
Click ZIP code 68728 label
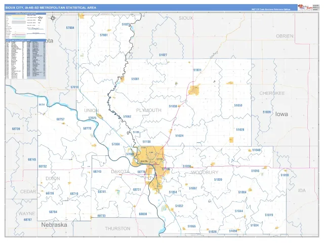(50, 193)
